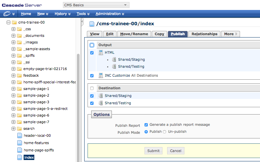Select the Un-publish radio button
The width and height of the screenshot is (260, 162).
point(164,132)
